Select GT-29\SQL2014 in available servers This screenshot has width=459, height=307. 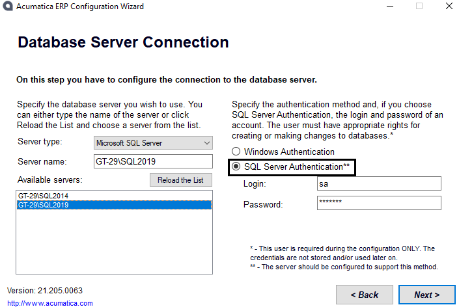pyautogui.click(x=114, y=196)
